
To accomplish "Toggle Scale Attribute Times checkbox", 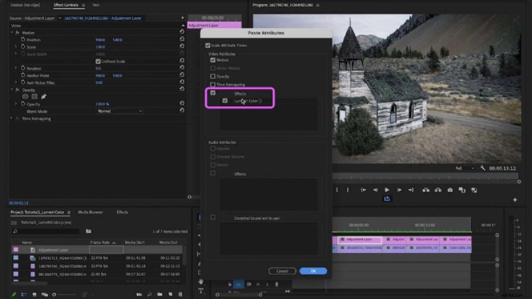I will (x=207, y=45).
